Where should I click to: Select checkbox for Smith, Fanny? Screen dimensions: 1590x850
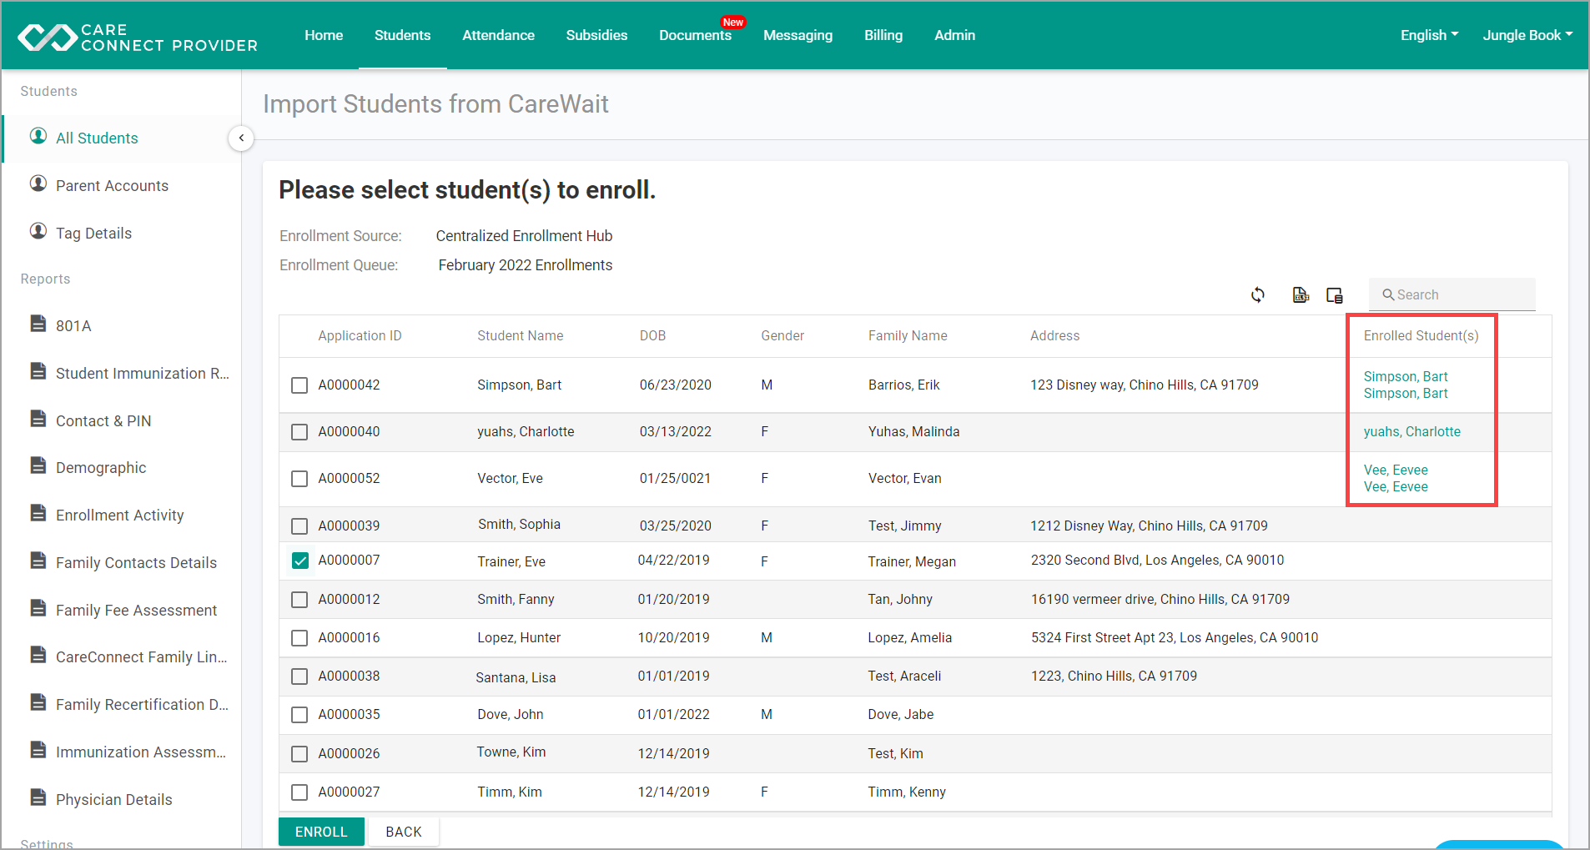tap(299, 600)
